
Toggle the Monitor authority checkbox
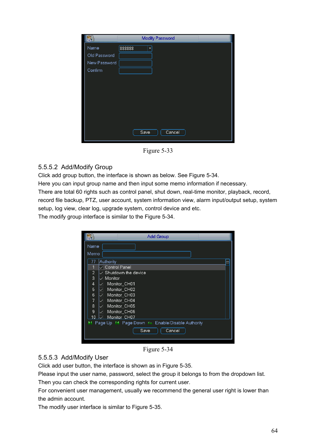coord(101,278)
